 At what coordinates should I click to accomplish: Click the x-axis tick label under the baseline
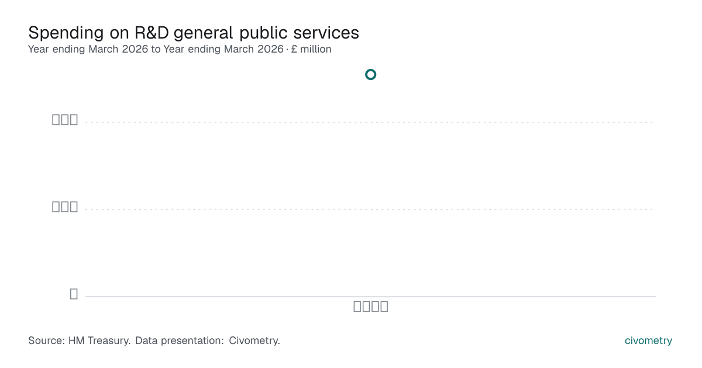[x=371, y=307]
